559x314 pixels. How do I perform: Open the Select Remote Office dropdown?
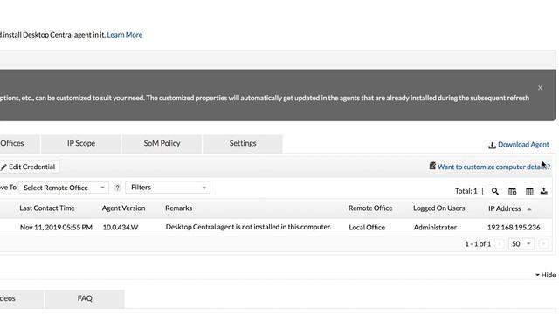64,188
